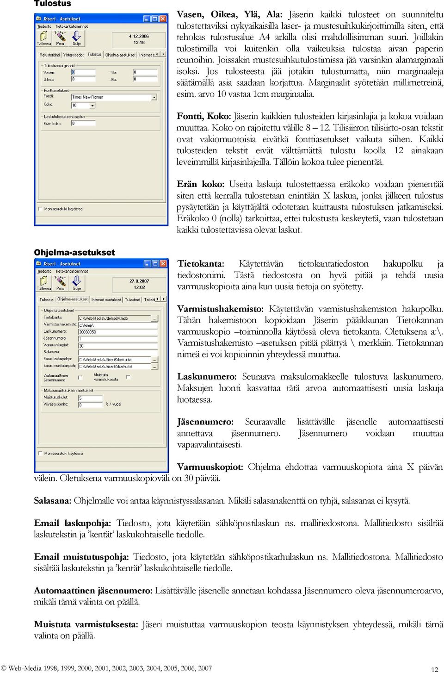Screen dimensions: 444x673
Task: Click Jäseri title bar icon in upper window
Action: tap(39, 19)
